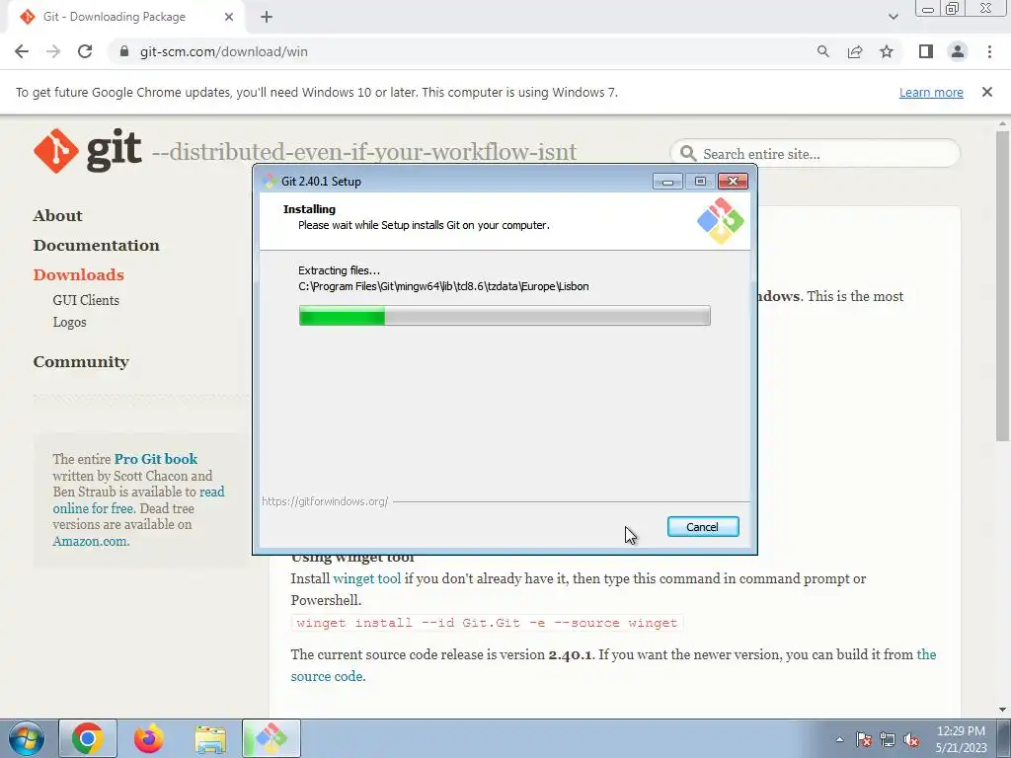Open Chrome's three-dot menu
1011x758 pixels.
coord(989,51)
